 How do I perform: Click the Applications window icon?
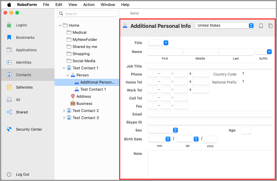[x=9, y=50]
